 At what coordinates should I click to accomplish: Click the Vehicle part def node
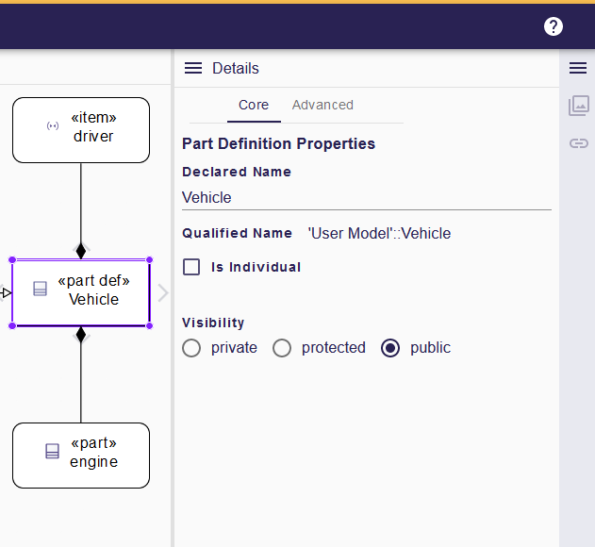pyautogui.click(x=93, y=290)
